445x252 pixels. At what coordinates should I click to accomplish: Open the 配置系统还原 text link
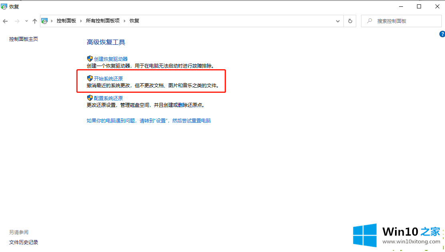[x=108, y=98]
